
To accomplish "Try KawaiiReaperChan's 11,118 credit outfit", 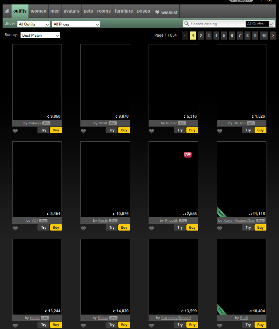I will (x=248, y=228).
